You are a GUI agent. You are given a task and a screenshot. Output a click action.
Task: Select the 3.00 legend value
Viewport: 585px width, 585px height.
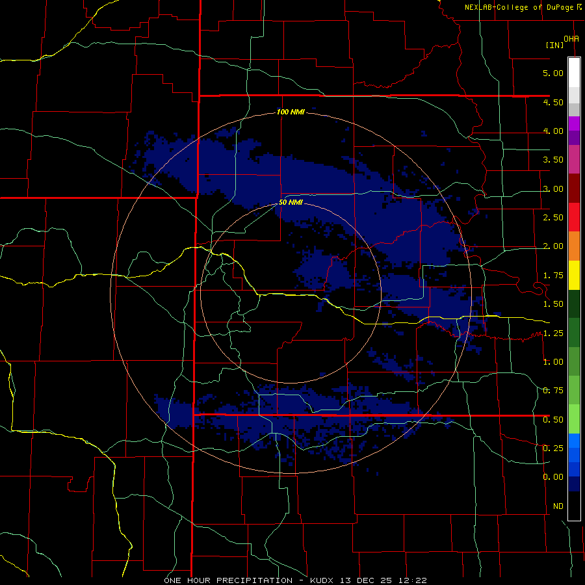click(x=553, y=188)
